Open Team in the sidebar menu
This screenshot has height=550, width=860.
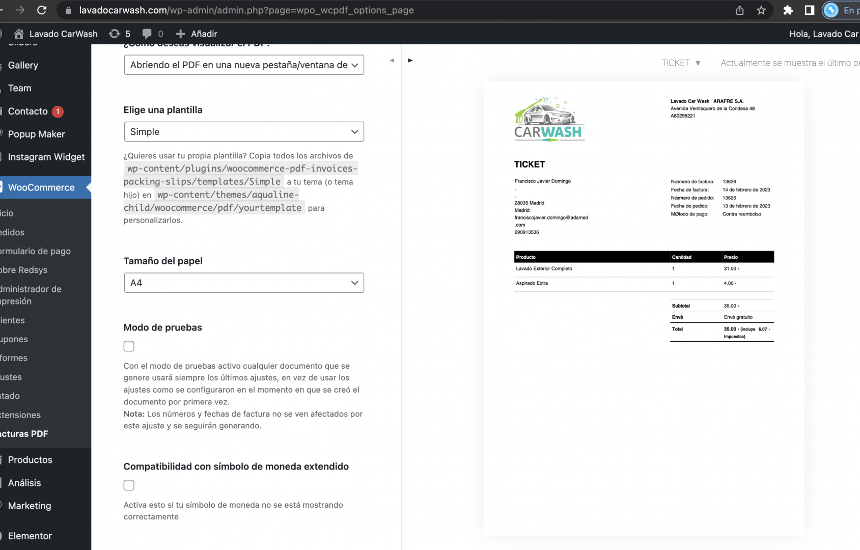[19, 88]
